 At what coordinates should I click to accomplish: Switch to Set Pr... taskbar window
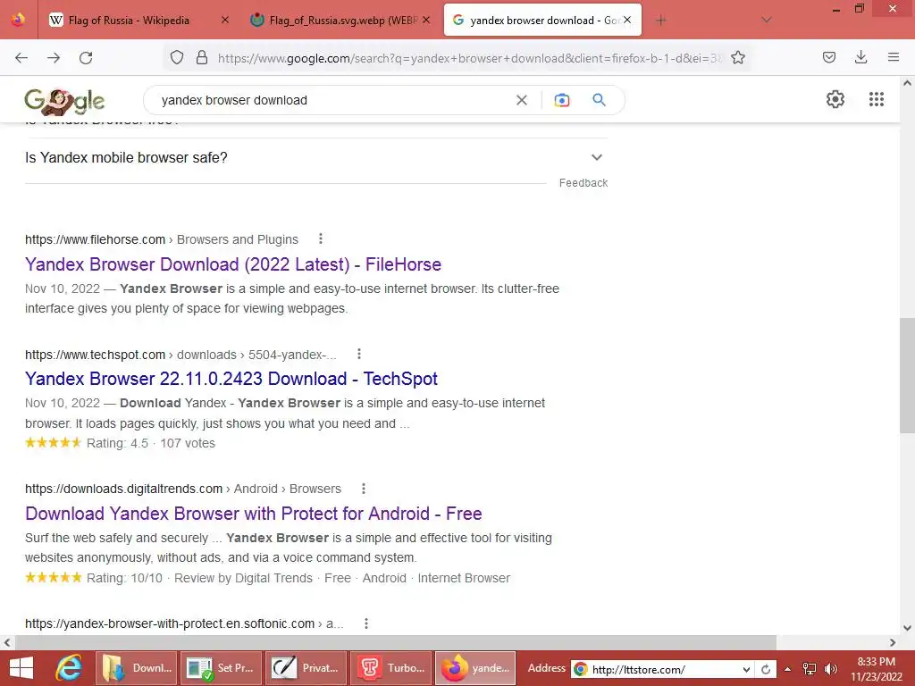(x=221, y=668)
